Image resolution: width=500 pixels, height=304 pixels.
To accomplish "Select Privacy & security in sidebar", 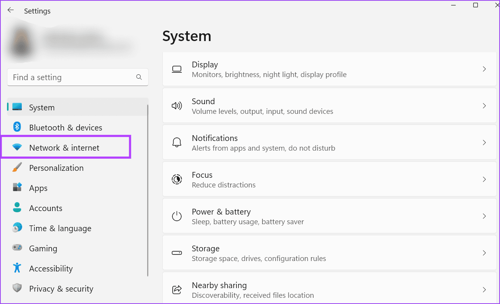I will pyautogui.click(x=77, y=289).
